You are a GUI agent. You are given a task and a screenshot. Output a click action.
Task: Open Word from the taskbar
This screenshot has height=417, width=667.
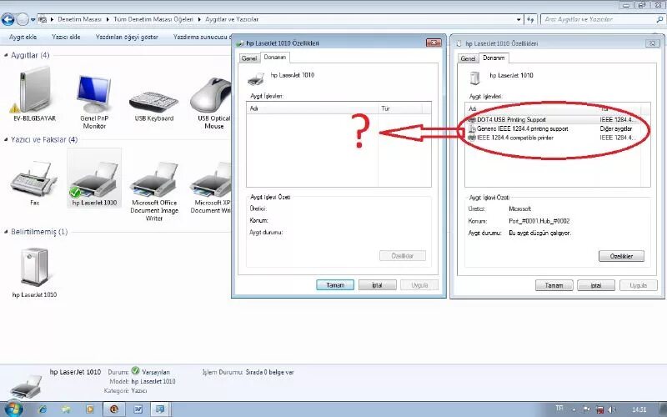[138, 409]
